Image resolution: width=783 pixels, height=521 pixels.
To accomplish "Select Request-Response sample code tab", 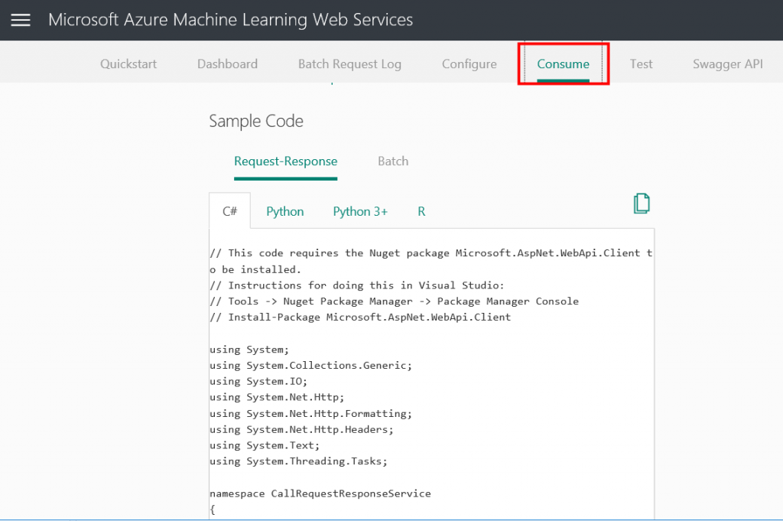I will coord(286,161).
